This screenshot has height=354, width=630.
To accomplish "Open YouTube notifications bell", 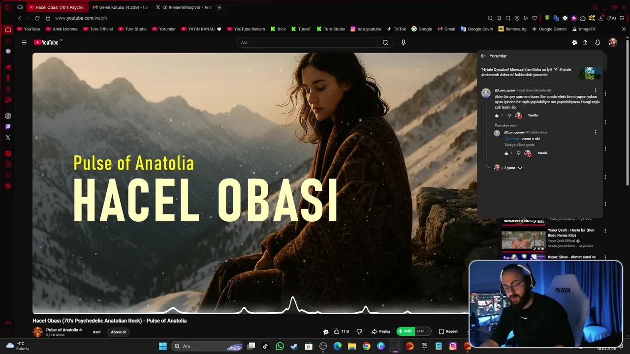I will [x=598, y=43].
